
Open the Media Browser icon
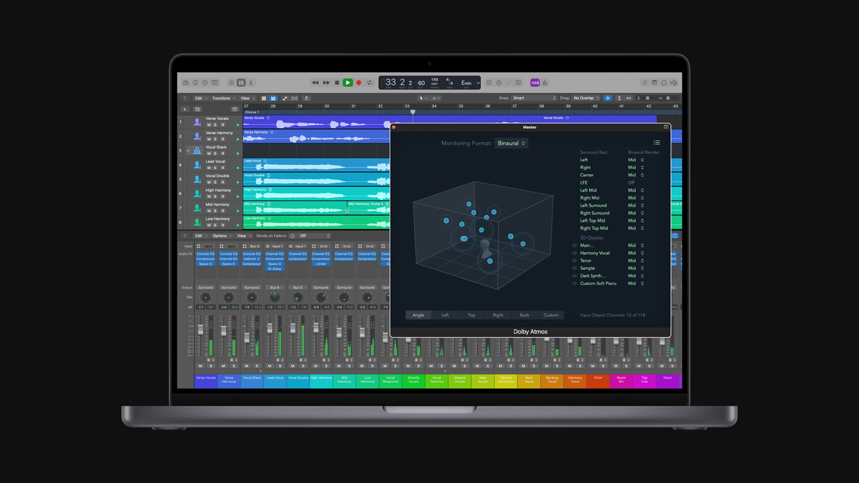pyautogui.click(x=674, y=82)
